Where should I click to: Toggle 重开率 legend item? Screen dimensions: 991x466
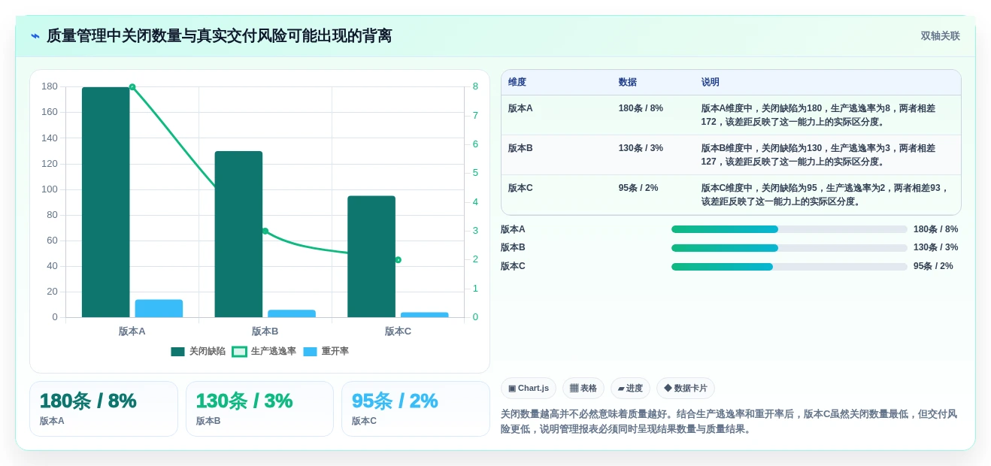pos(326,351)
